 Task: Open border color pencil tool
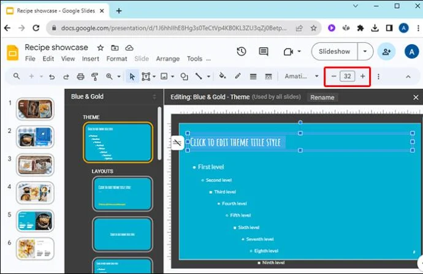pyautogui.click(x=238, y=76)
